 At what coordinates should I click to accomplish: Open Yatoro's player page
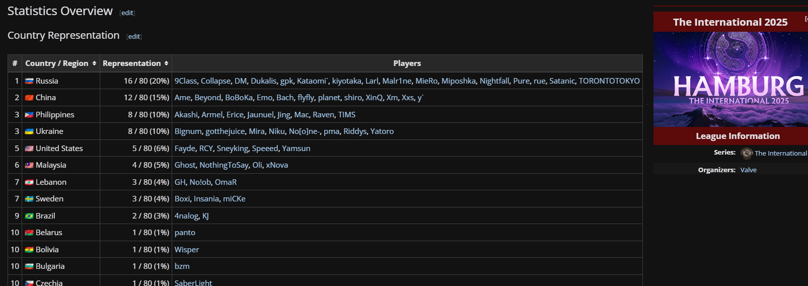coord(382,131)
